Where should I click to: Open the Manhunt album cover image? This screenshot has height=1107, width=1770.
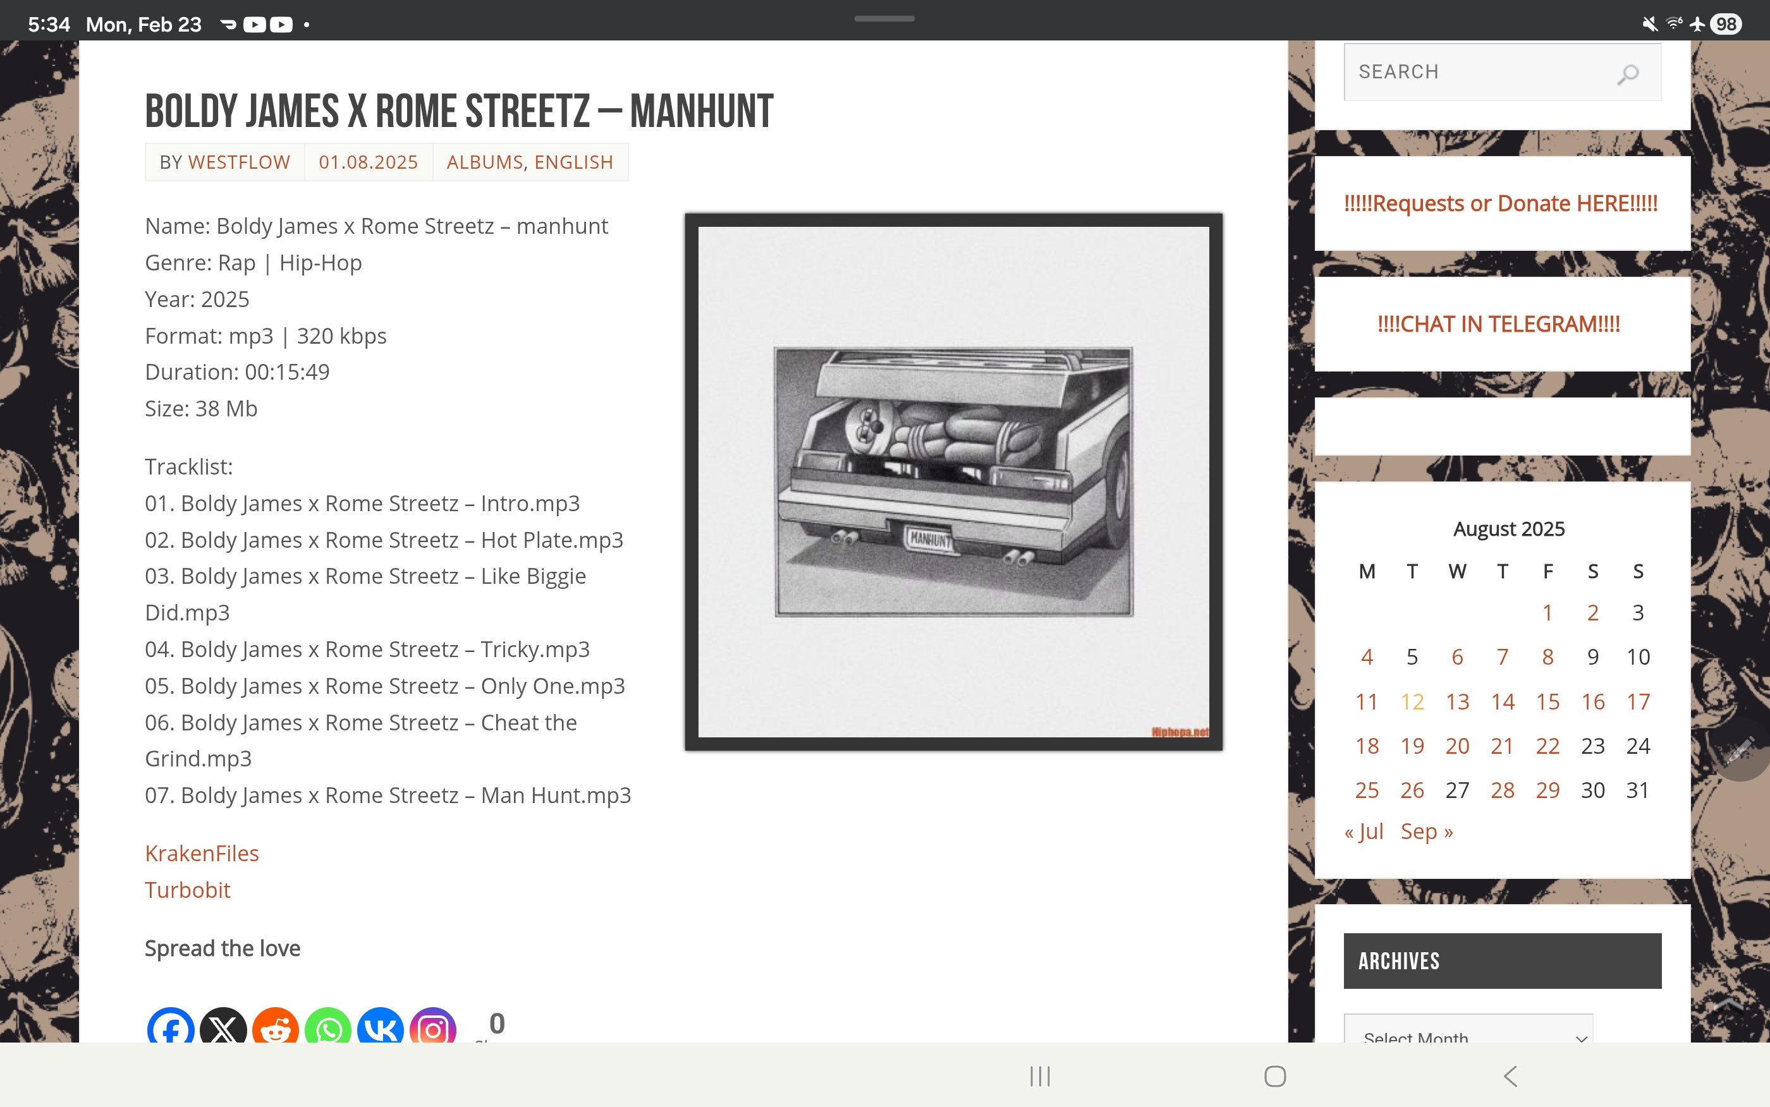coord(953,481)
